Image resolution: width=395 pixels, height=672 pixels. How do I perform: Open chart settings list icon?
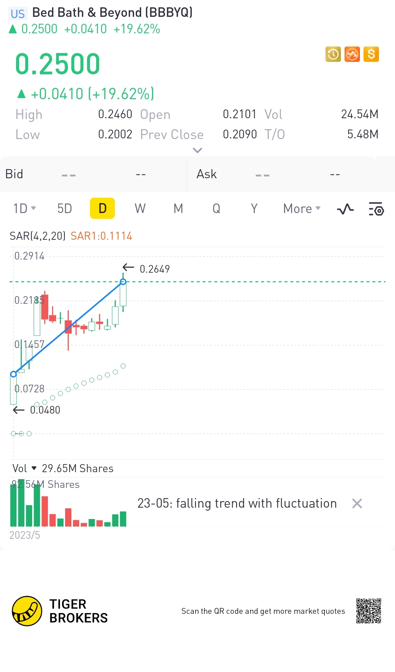376,209
